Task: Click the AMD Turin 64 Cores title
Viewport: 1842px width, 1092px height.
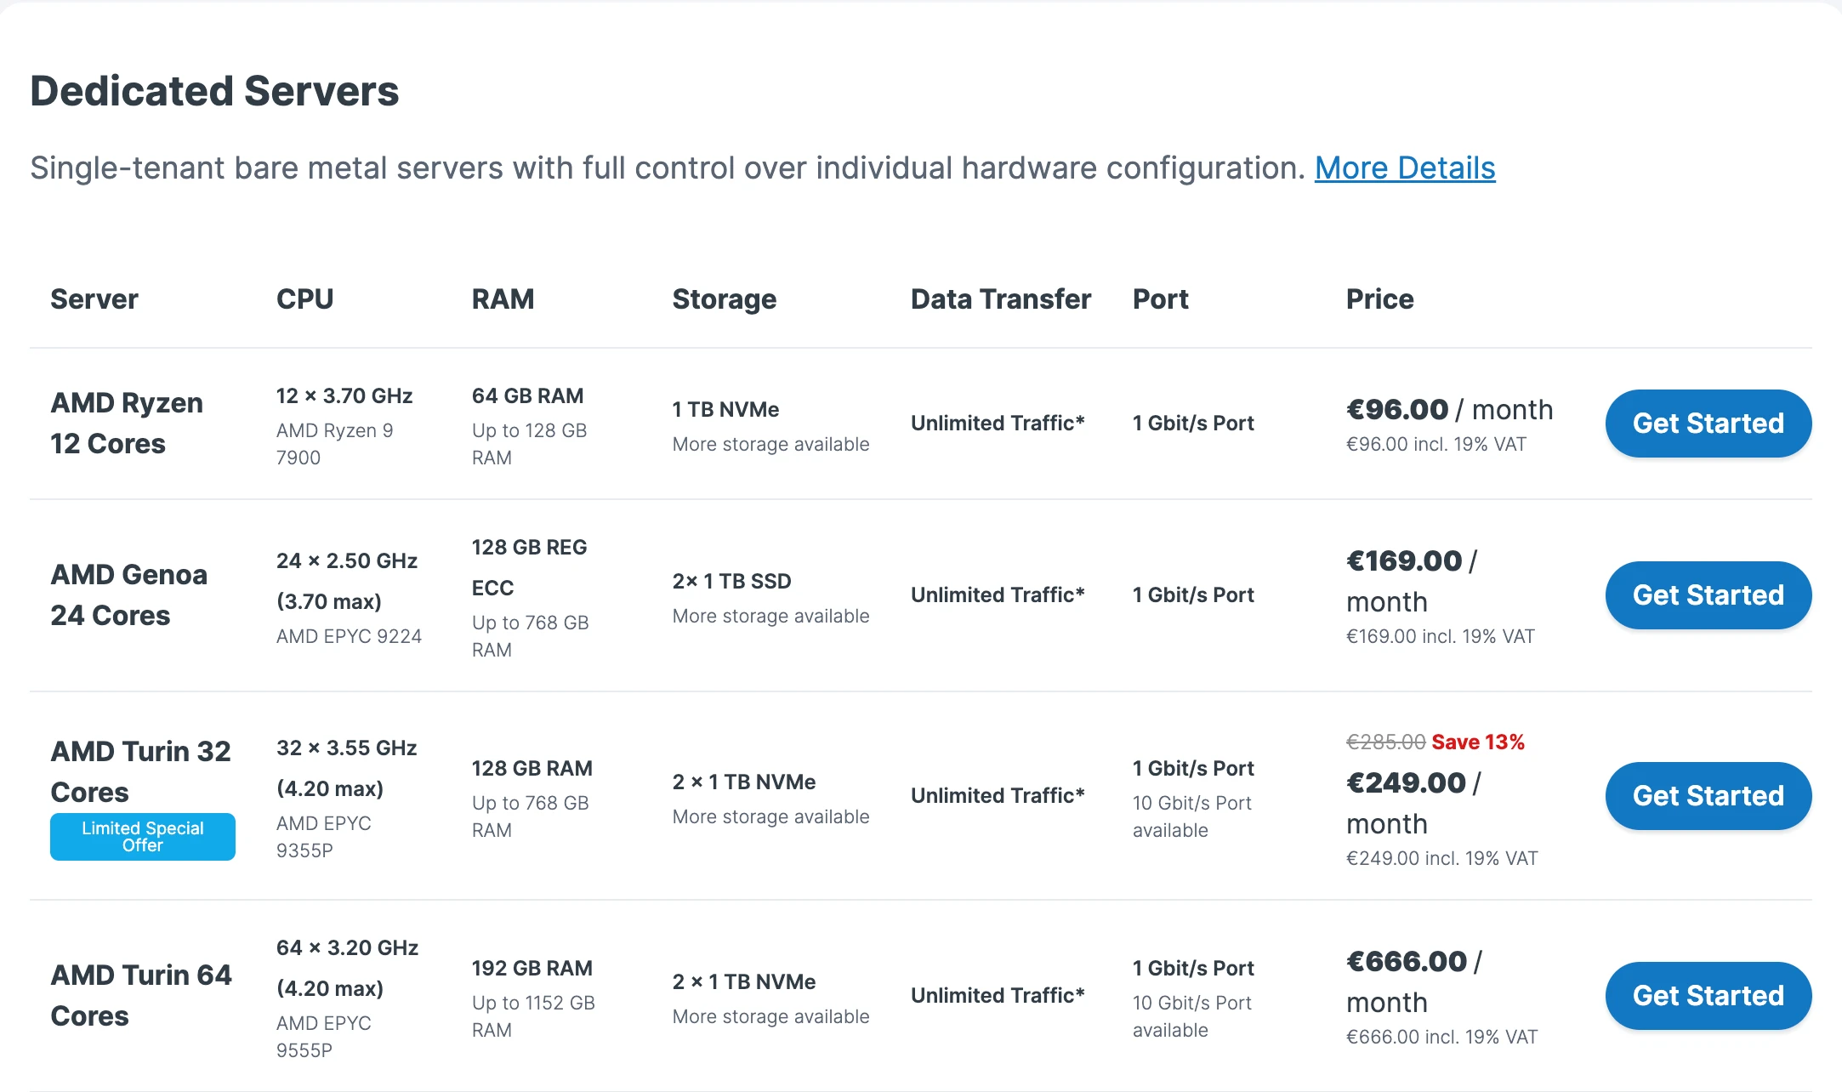Action: click(x=140, y=995)
